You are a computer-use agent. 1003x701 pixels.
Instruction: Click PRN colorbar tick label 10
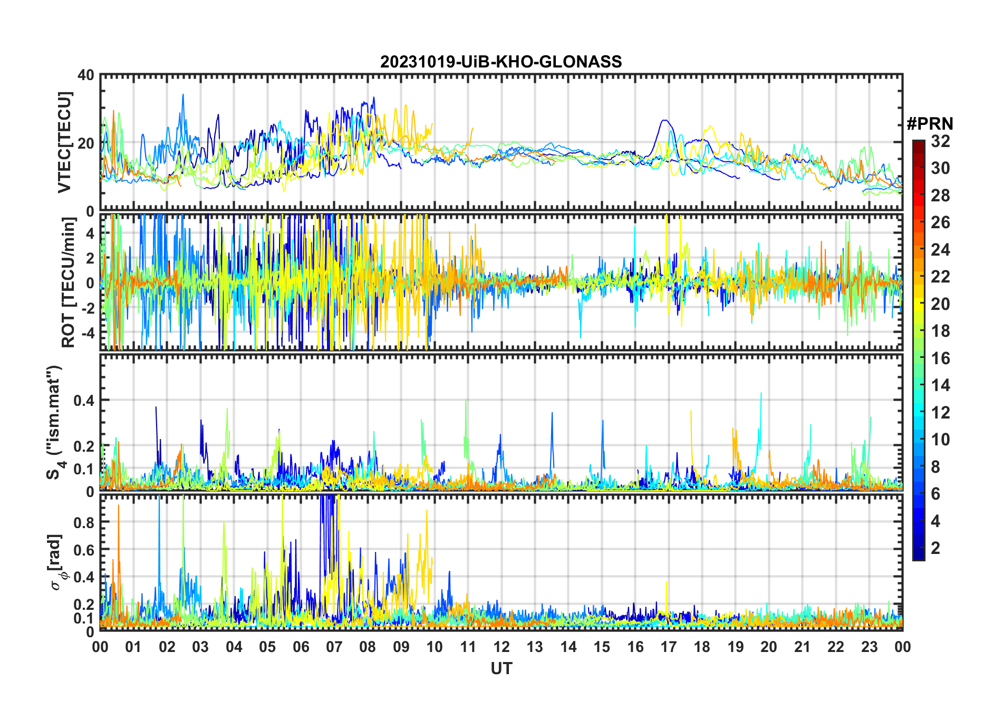click(941, 440)
